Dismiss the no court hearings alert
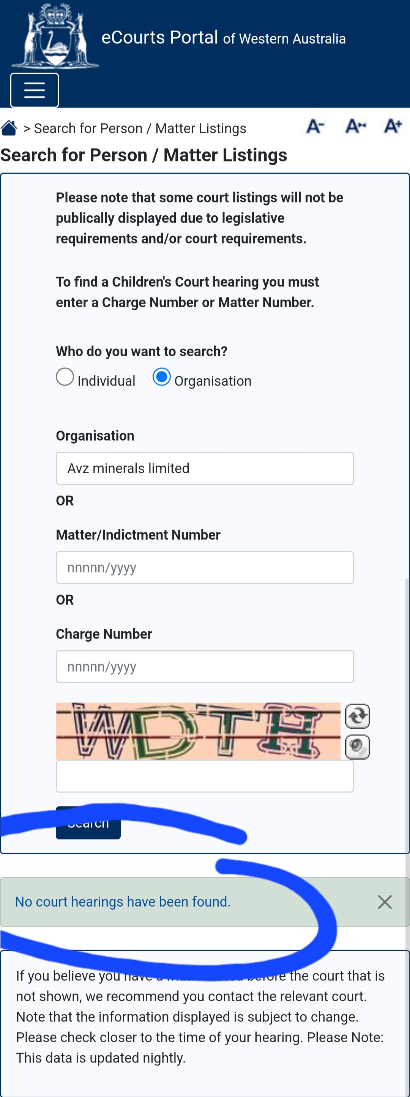 tap(385, 901)
